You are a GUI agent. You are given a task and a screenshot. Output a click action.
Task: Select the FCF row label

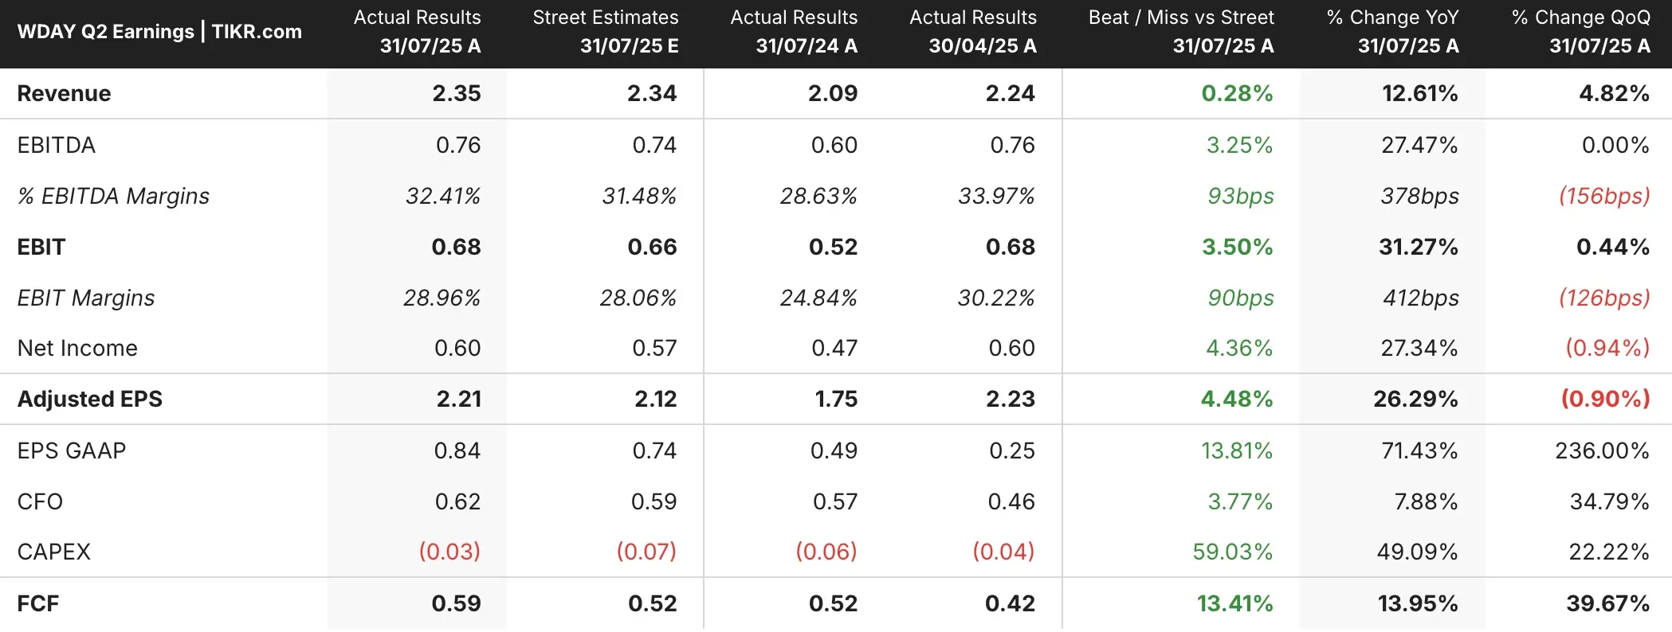click(38, 603)
